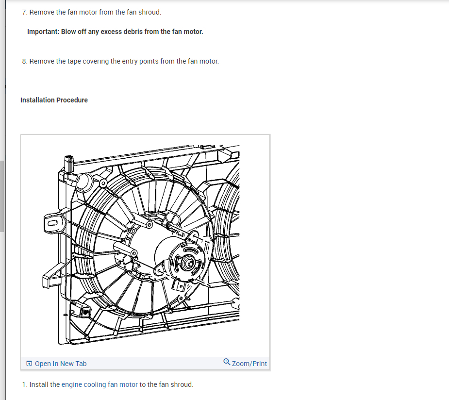Click the Zoom/Print link
Viewport: 449px width, 400px height.
point(249,363)
